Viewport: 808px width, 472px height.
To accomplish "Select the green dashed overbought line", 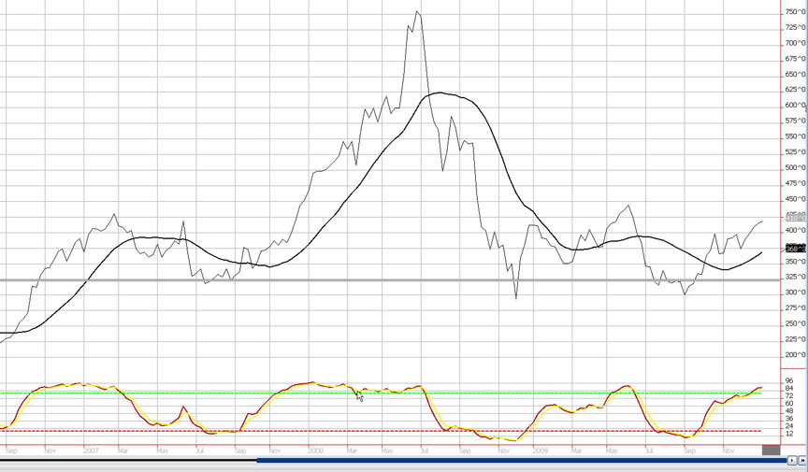I will [x=382, y=393].
